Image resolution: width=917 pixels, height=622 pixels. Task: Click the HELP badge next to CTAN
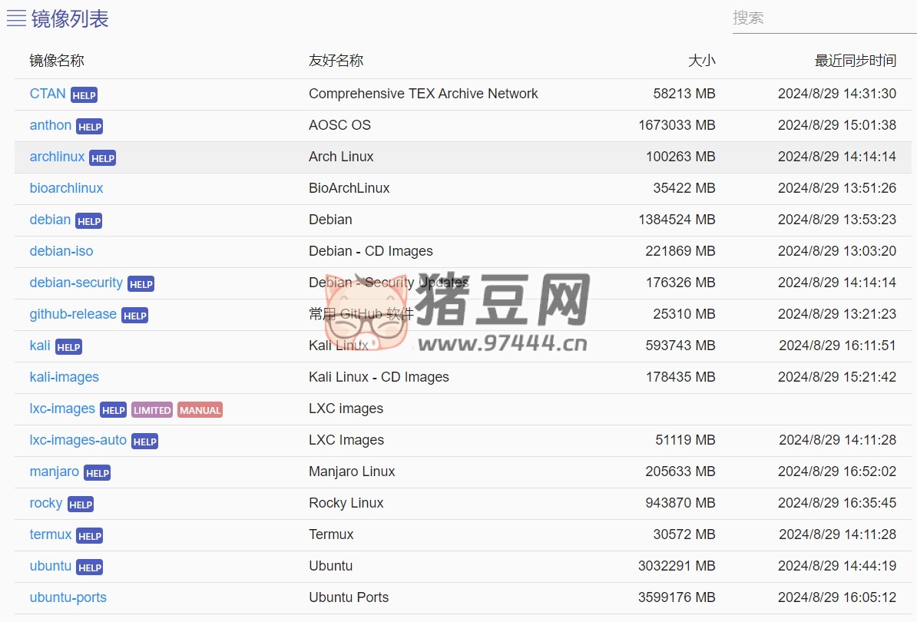pos(84,95)
